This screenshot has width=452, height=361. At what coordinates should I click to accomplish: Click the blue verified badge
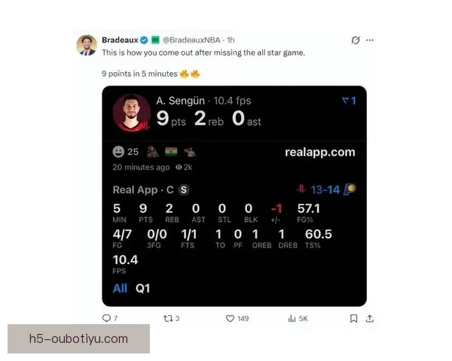coord(144,40)
